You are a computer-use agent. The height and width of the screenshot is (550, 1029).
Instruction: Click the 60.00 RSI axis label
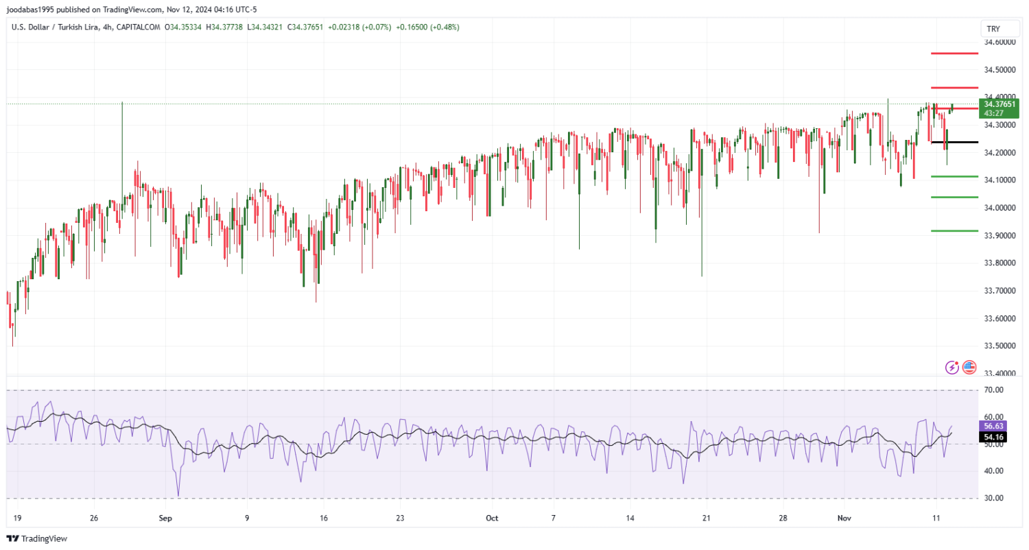(994, 417)
